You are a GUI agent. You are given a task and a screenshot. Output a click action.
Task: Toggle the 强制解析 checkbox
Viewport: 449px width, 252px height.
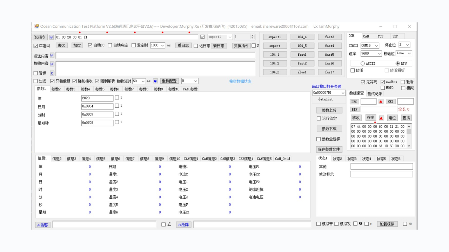(x=97, y=81)
